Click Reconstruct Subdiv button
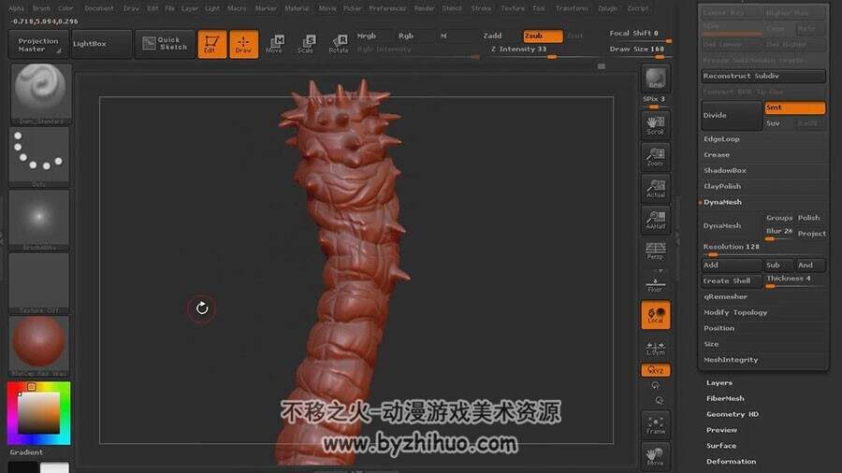Image resolution: width=842 pixels, height=473 pixels. tap(763, 76)
